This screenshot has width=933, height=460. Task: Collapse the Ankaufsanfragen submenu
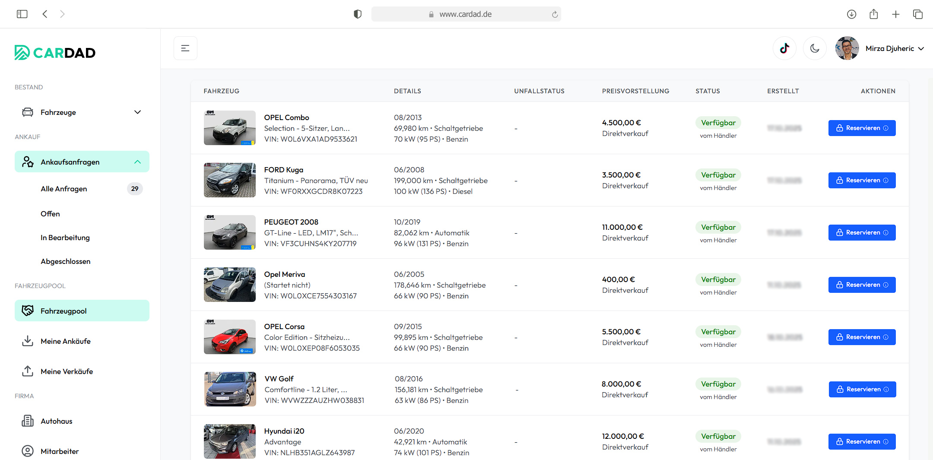click(137, 162)
